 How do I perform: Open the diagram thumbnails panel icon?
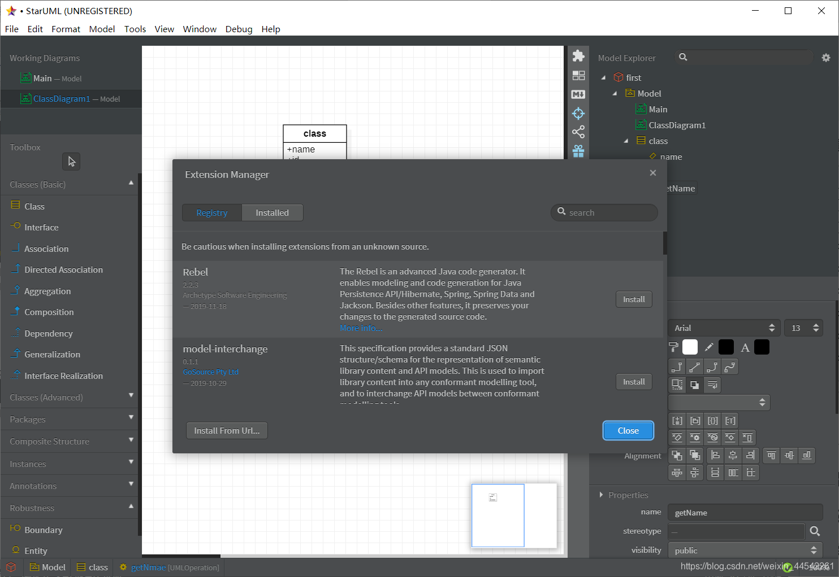click(578, 75)
